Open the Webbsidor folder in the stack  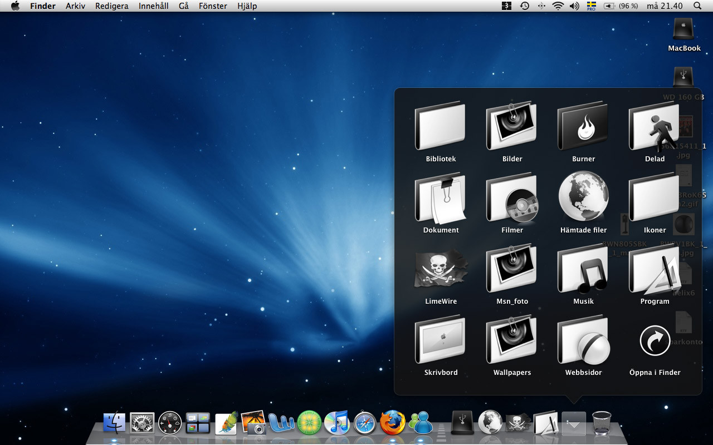(583, 340)
